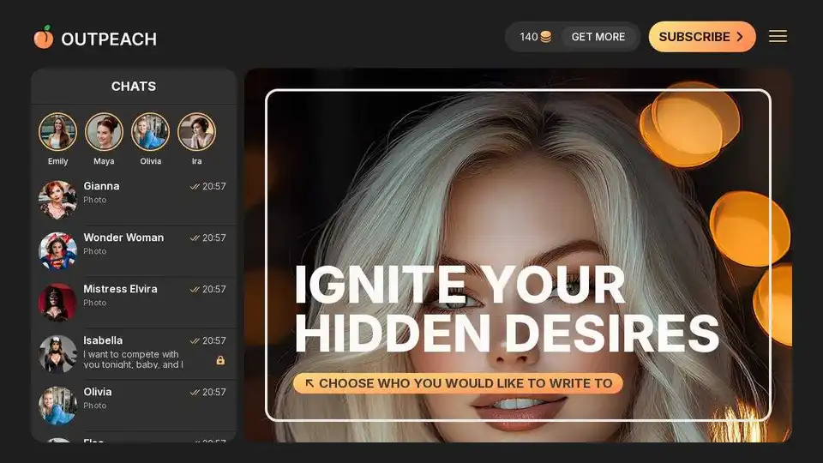Click the CHATS panel header
This screenshot has width=823, height=463.
click(x=134, y=86)
